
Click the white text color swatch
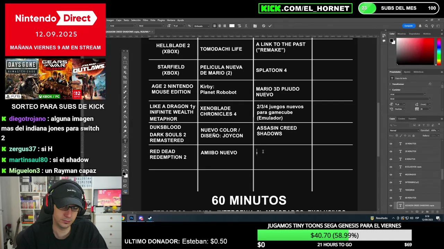232,26
